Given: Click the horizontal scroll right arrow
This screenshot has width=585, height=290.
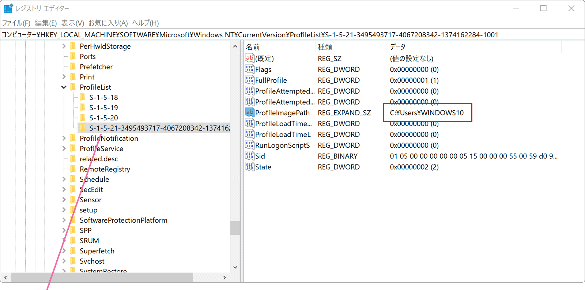Looking at the screenshot, I should pos(224,278).
